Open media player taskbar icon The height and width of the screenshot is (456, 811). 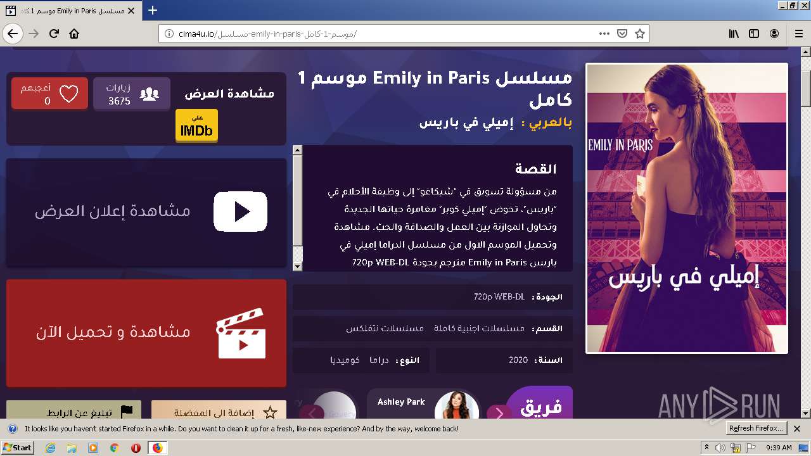pos(93,448)
